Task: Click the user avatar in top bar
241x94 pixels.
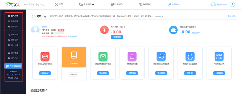Action: point(213,5)
